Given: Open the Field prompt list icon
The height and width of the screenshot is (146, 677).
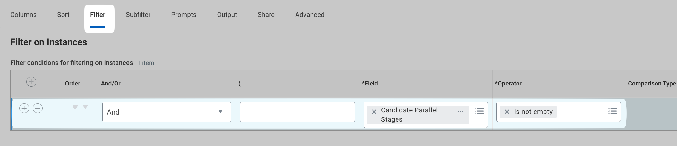Looking at the screenshot, I should tap(479, 111).
